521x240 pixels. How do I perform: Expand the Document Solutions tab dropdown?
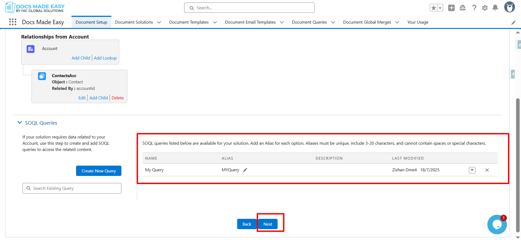click(x=159, y=22)
